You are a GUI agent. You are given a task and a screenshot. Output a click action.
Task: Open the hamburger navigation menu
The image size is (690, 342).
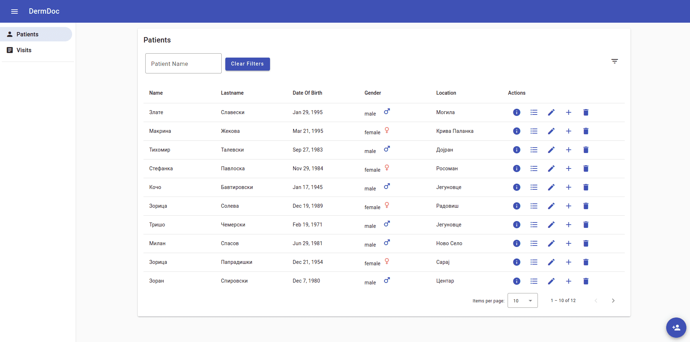click(x=14, y=12)
